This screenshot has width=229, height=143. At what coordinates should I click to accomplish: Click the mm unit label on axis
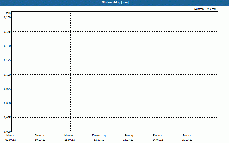coord(8,13)
